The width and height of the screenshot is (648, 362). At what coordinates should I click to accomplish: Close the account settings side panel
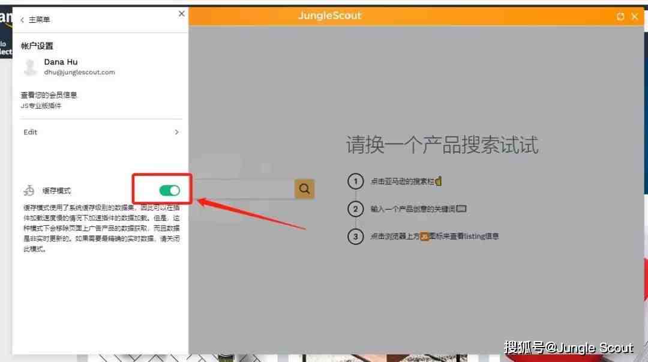[181, 14]
